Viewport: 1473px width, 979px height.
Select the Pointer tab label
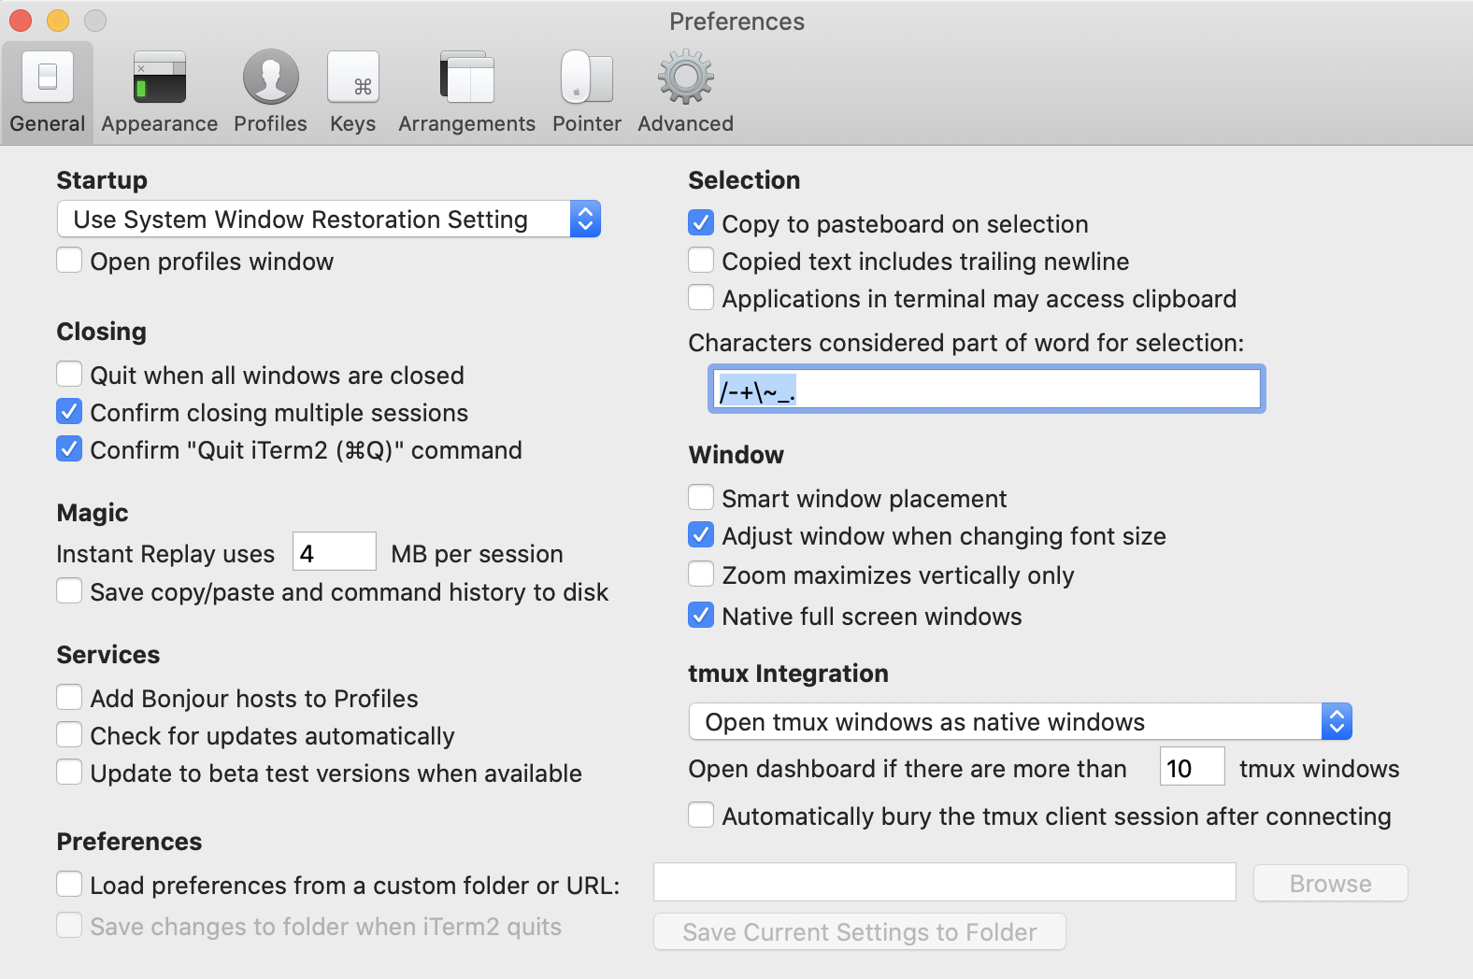(x=587, y=123)
